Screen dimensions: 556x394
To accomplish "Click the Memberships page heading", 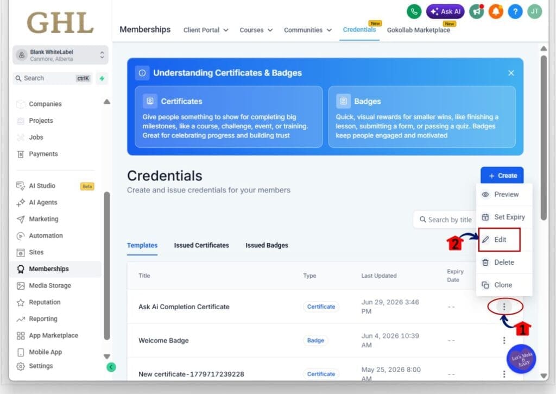I will (145, 29).
